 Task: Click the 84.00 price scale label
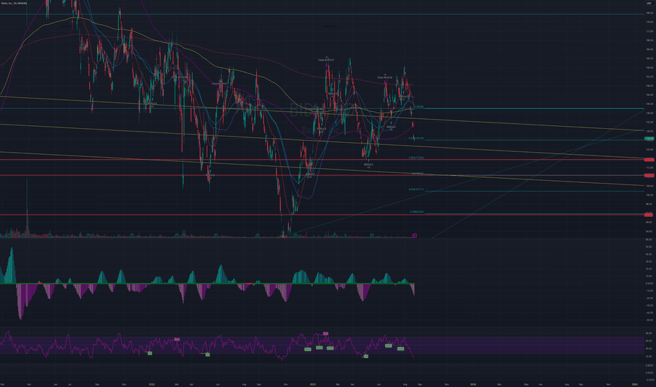[x=649, y=231]
